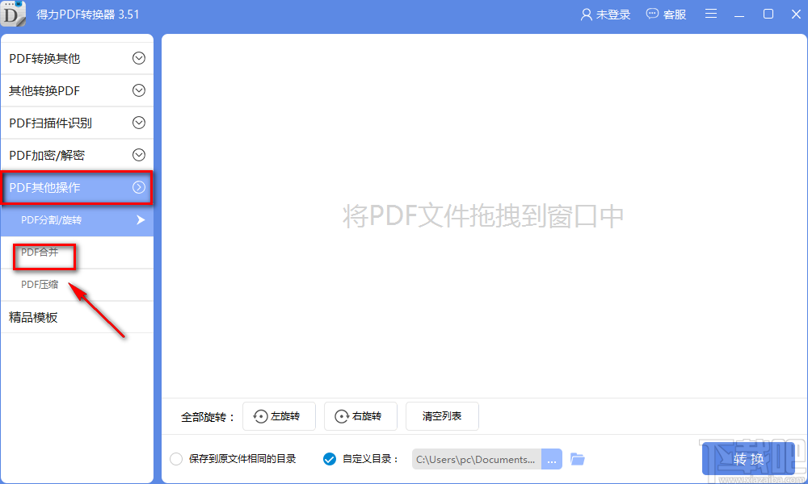Select 自定义目录 radio option
808x484 pixels.
(x=330, y=459)
